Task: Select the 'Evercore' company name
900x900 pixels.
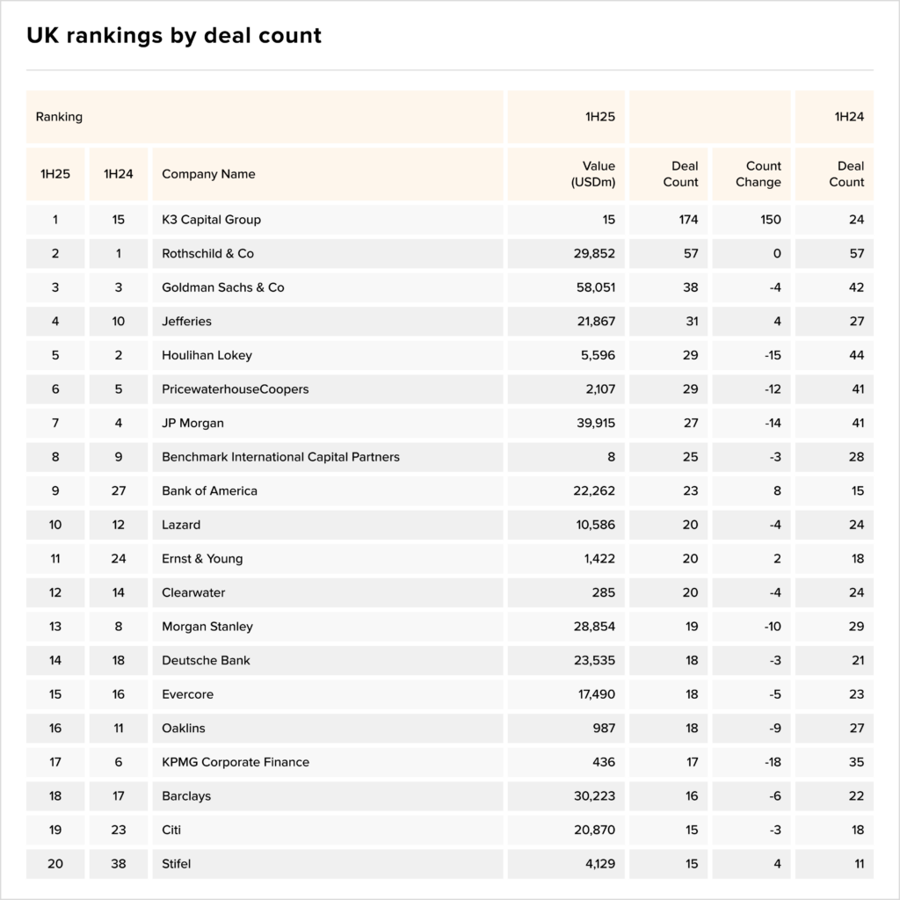Action: (x=188, y=694)
